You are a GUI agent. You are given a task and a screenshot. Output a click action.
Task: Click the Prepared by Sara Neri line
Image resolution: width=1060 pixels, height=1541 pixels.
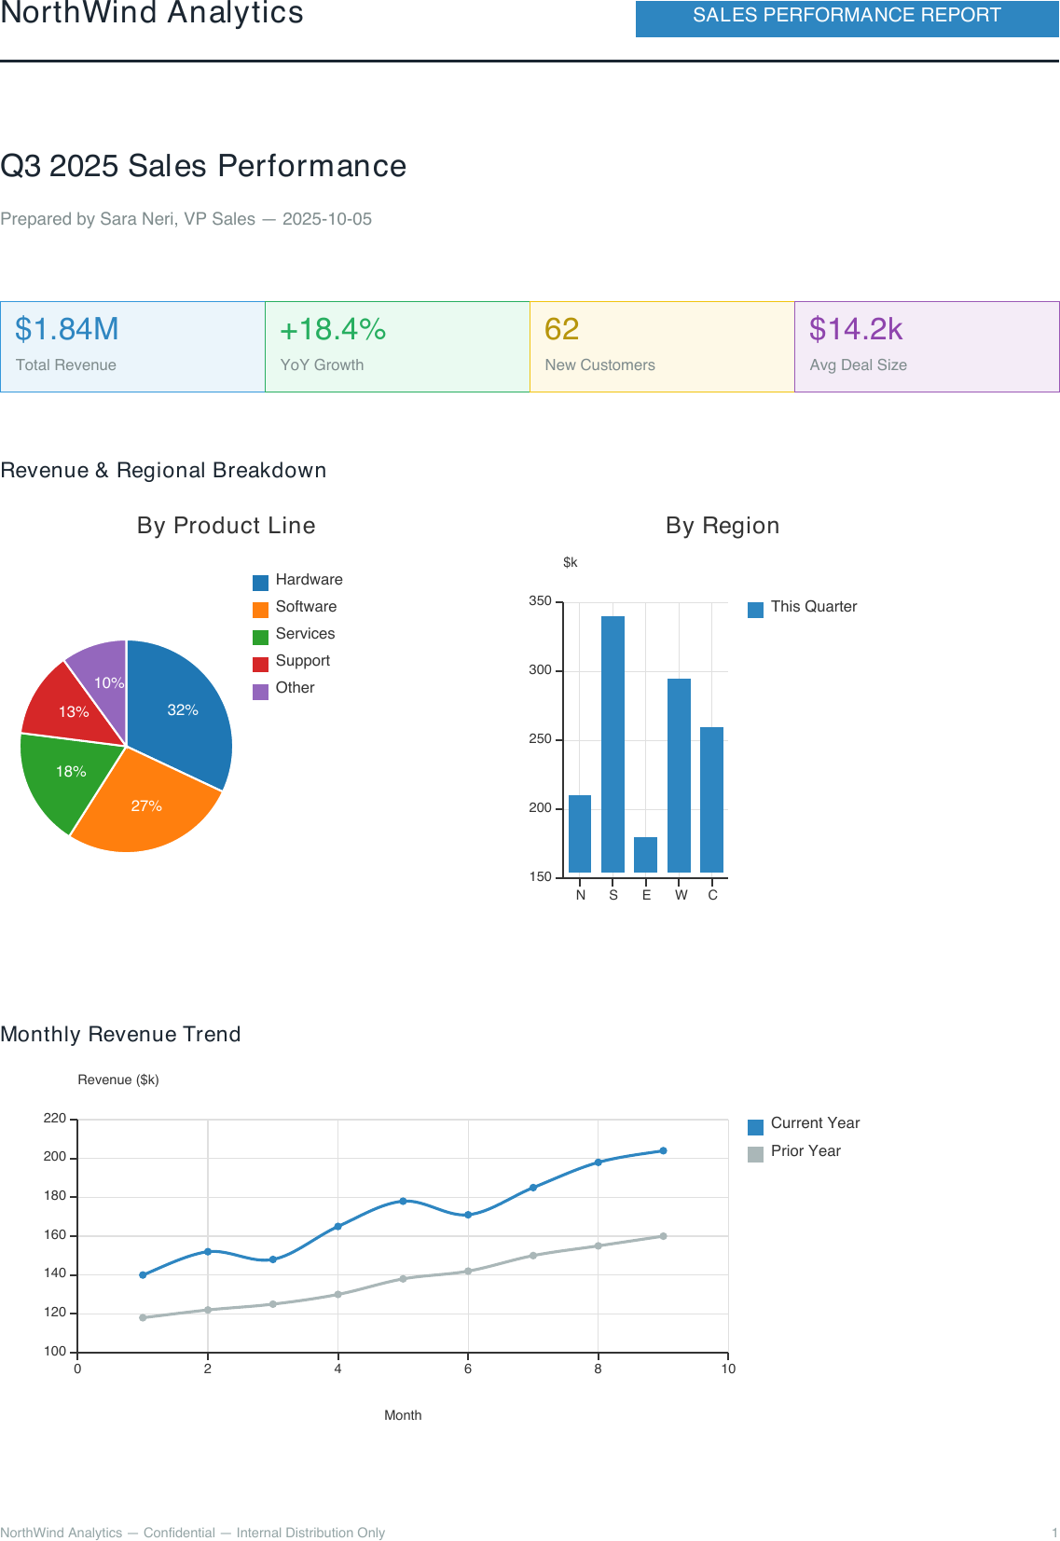[x=186, y=219]
